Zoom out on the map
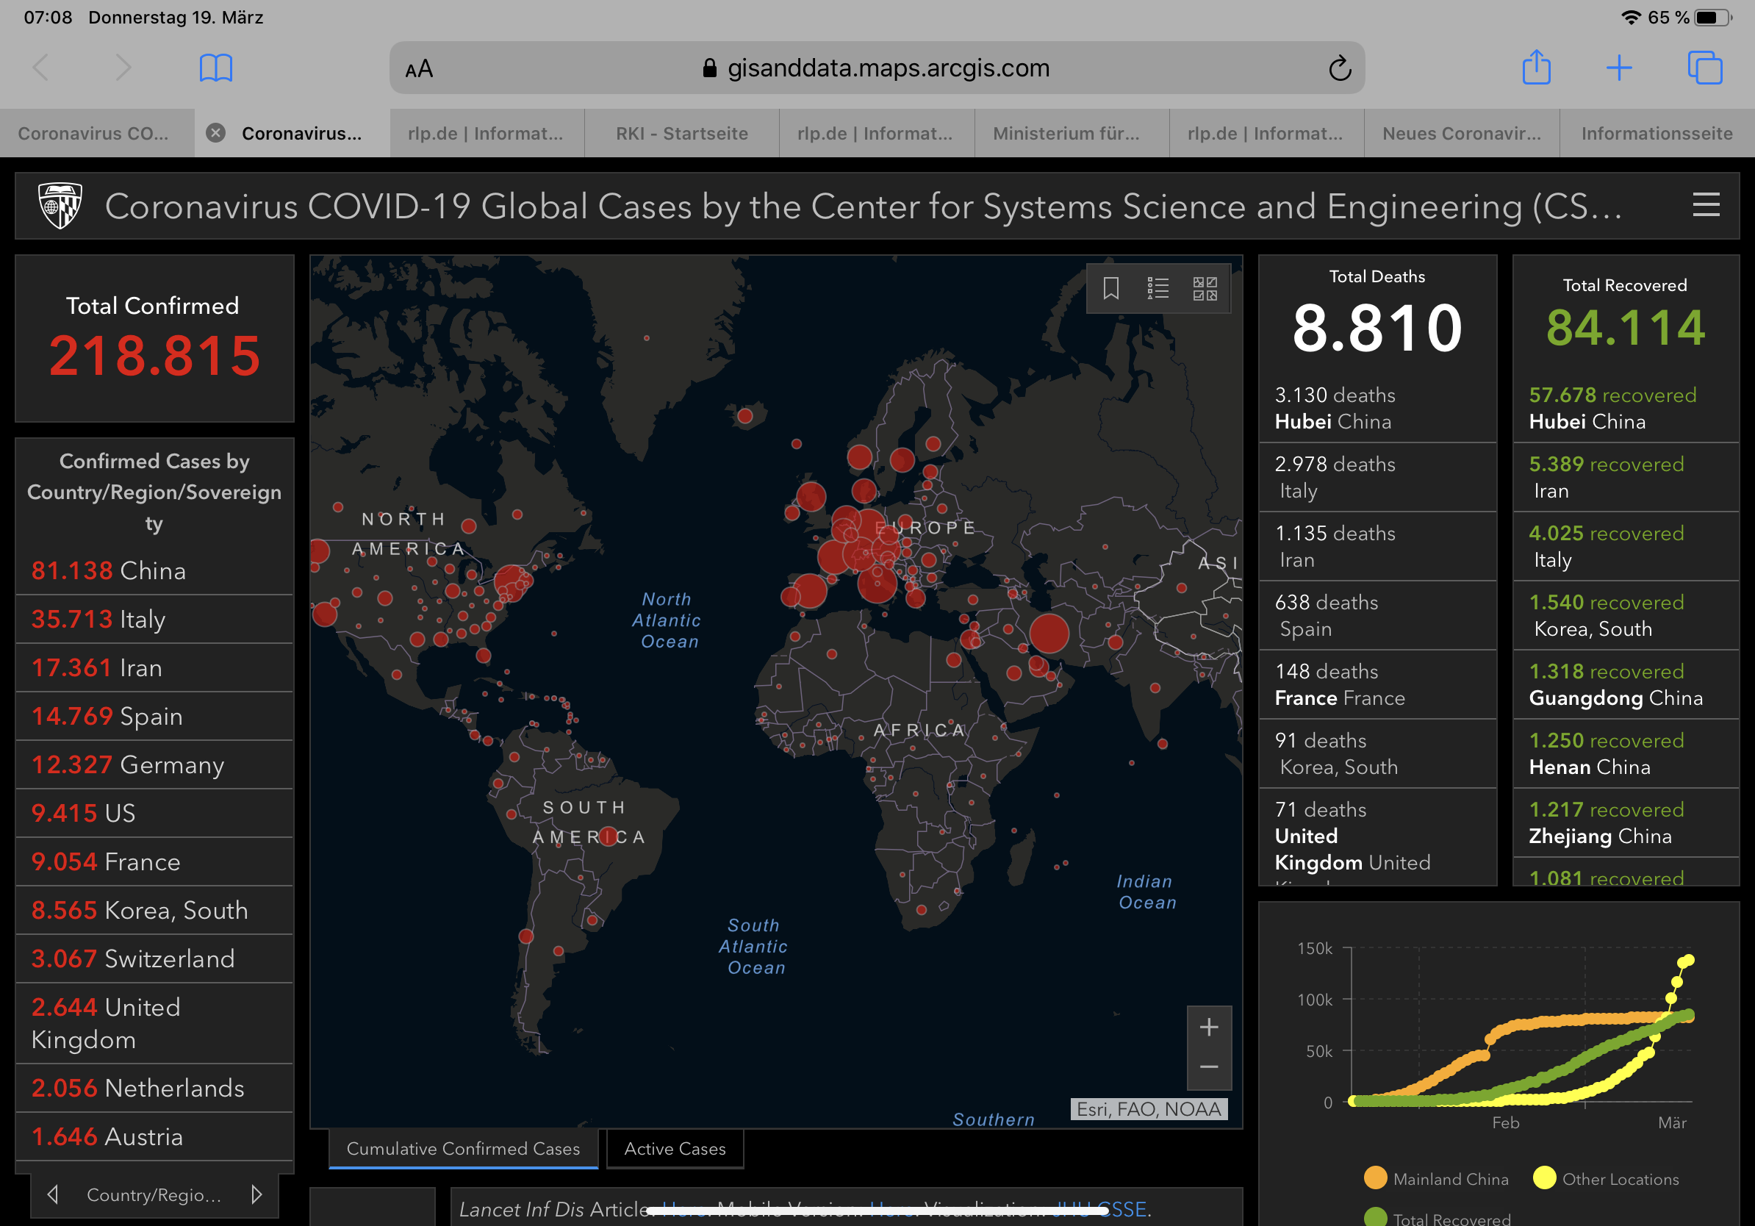This screenshot has width=1755, height=1226. click(x=1208, y=1067)
